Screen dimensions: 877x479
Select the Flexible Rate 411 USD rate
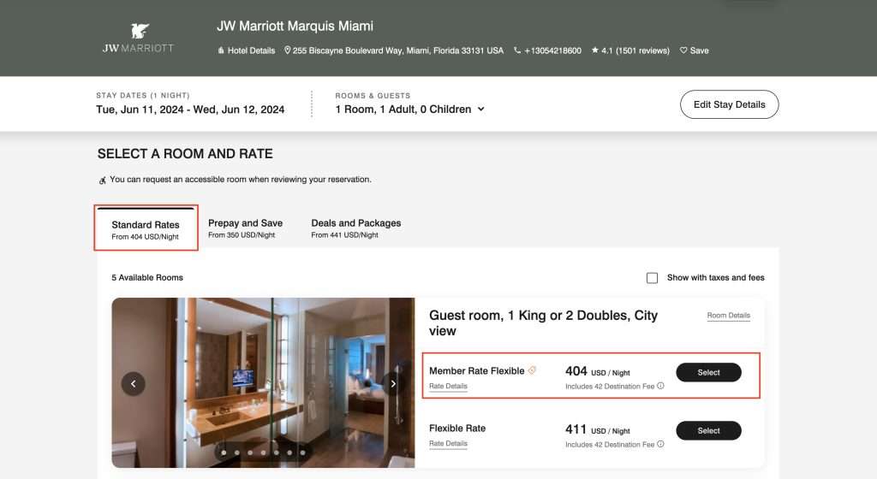click(708, 430)
